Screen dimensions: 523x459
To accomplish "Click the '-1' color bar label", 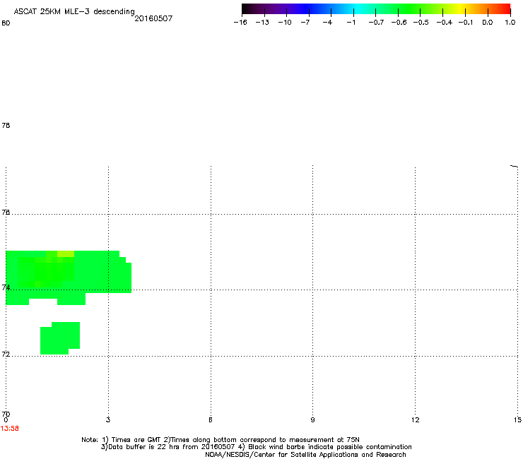I will pyautogui.click(x=351, y=23).
